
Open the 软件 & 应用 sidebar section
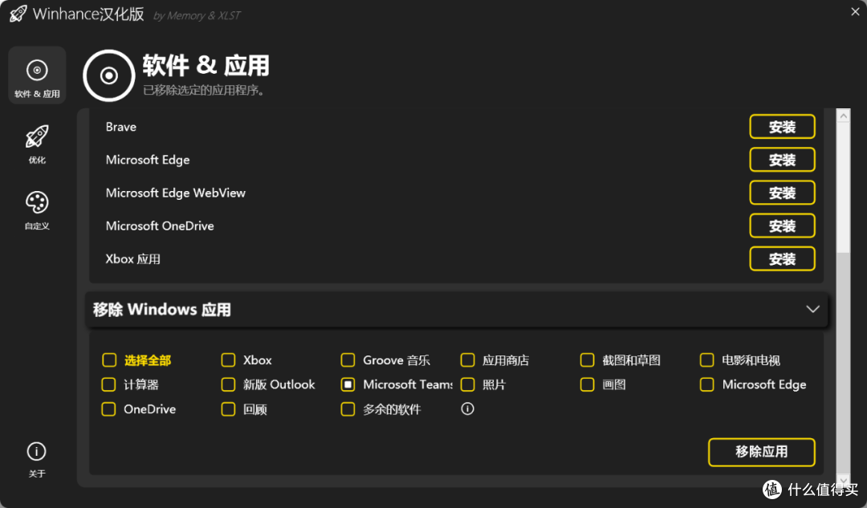[x=37, y=75]
